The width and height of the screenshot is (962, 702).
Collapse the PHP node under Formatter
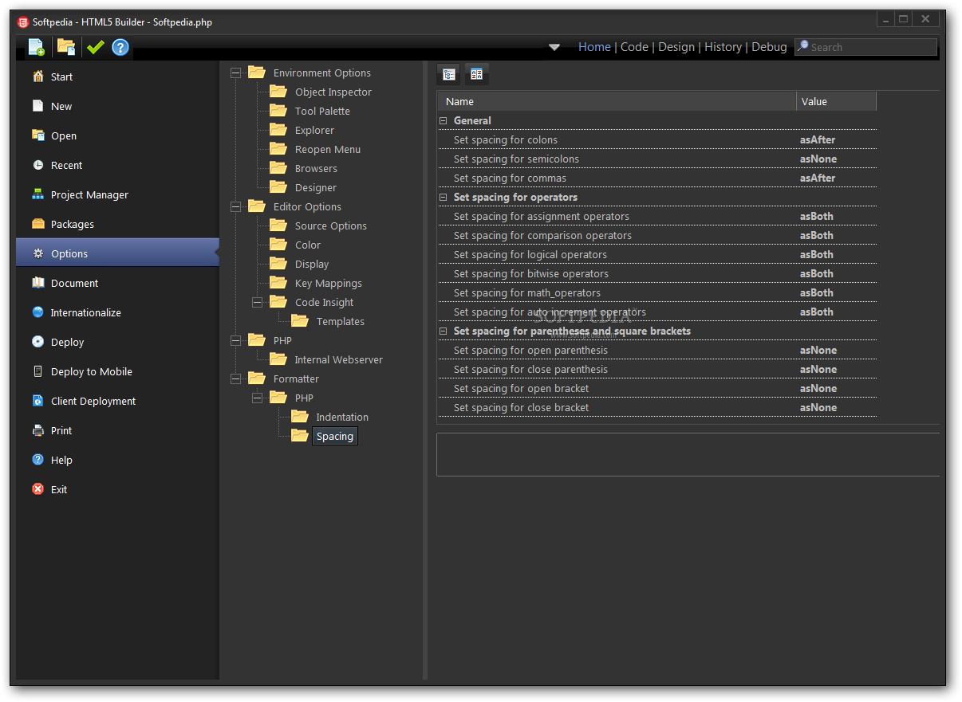click(x=257, y=398)
